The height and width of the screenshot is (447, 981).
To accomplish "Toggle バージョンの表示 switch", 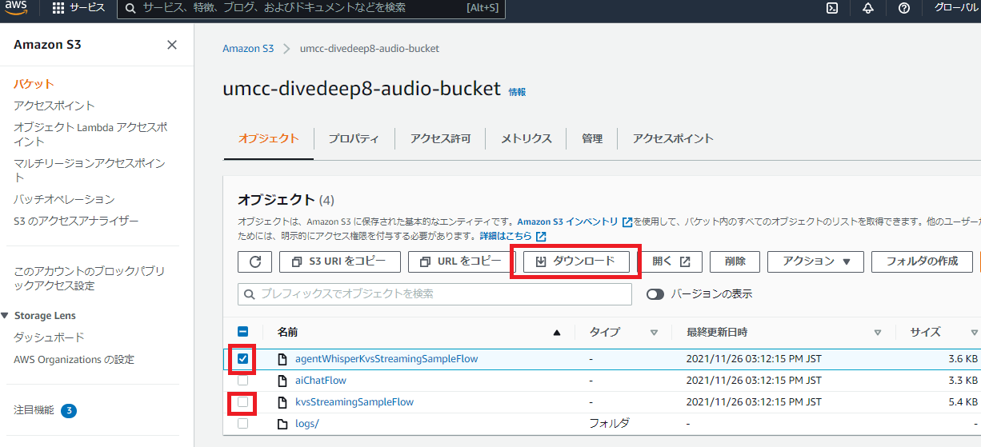I will [x=655, y=294].
